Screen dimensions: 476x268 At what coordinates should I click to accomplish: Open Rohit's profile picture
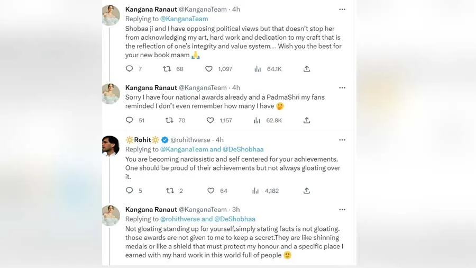111,146
